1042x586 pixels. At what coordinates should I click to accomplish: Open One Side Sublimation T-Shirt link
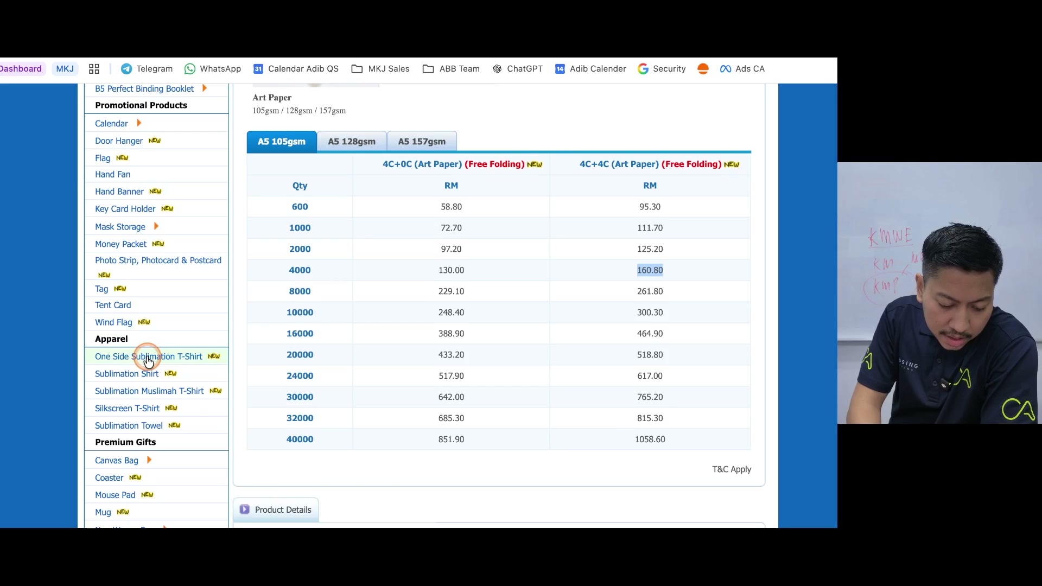(149, 356)
